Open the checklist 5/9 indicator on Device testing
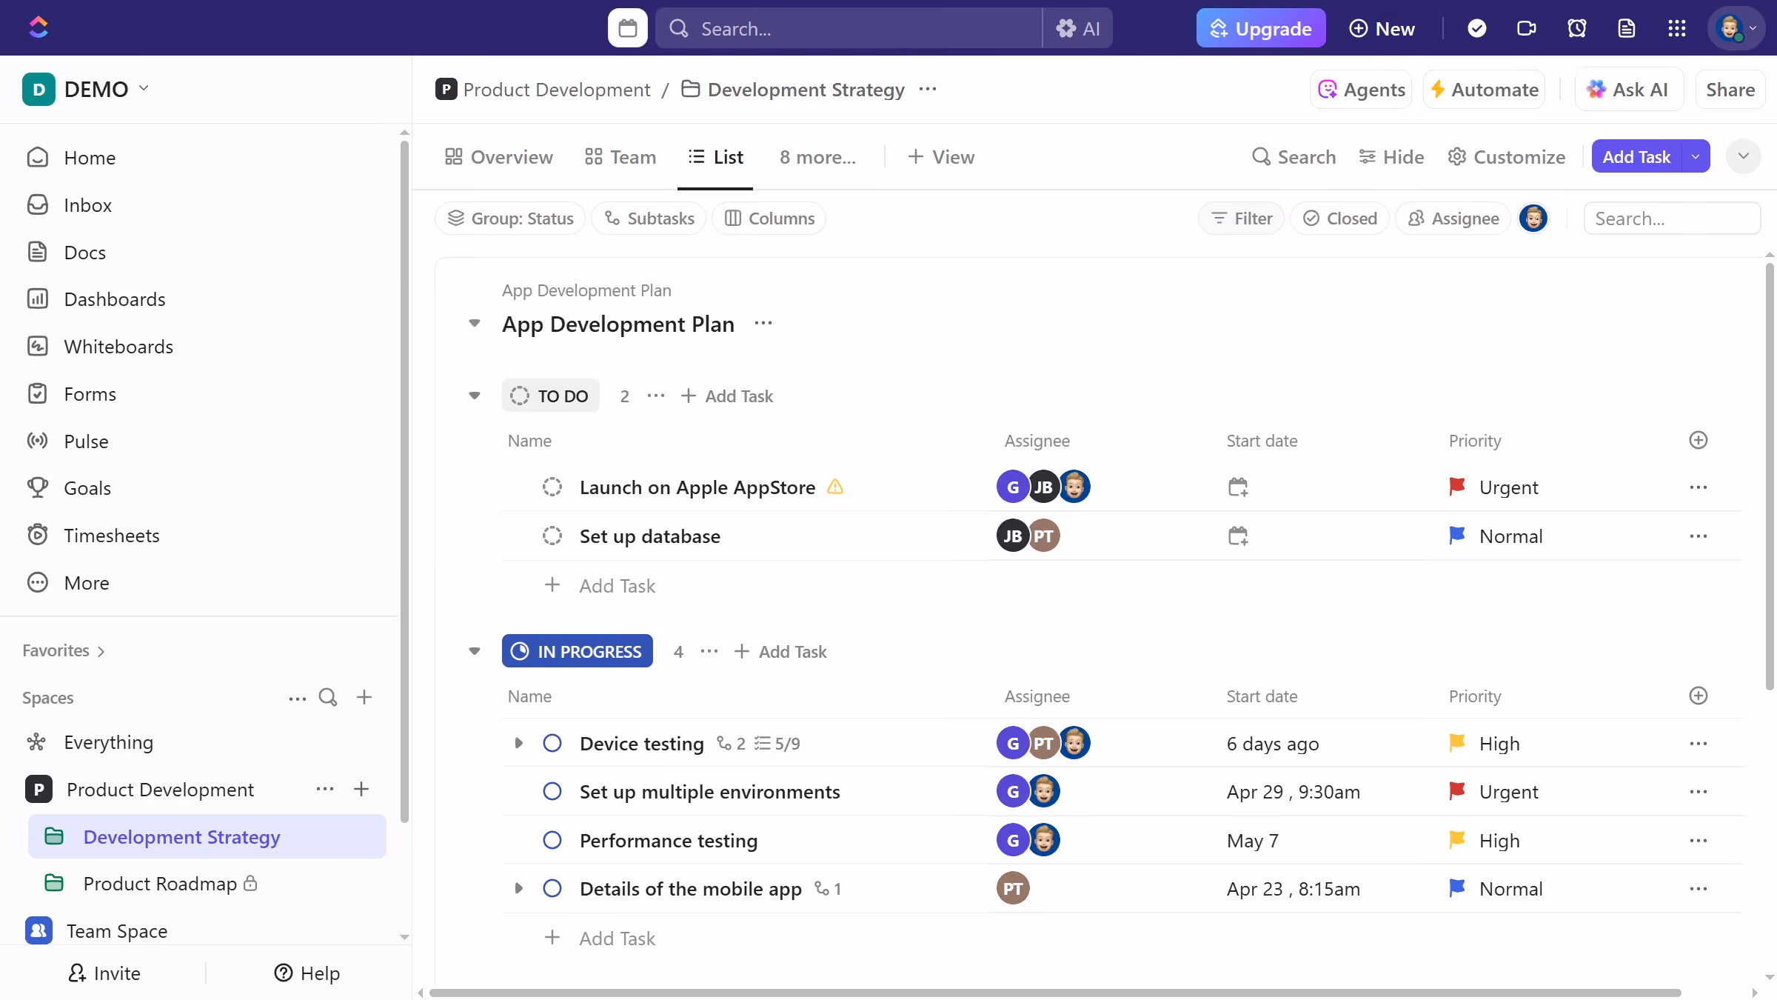 (777, 743)
